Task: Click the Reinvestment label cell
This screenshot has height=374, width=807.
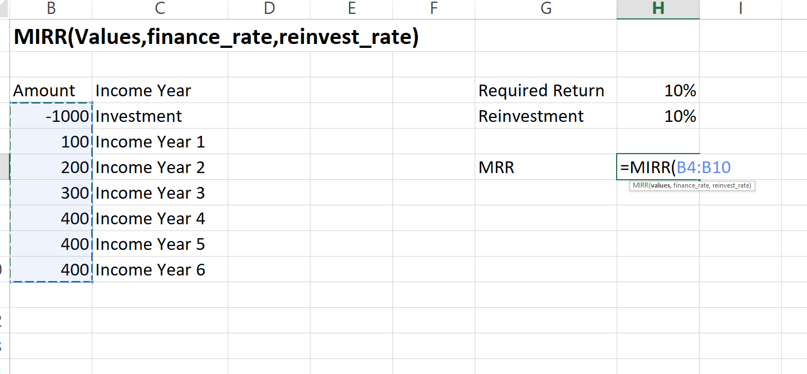Action: tap(530, 116)
